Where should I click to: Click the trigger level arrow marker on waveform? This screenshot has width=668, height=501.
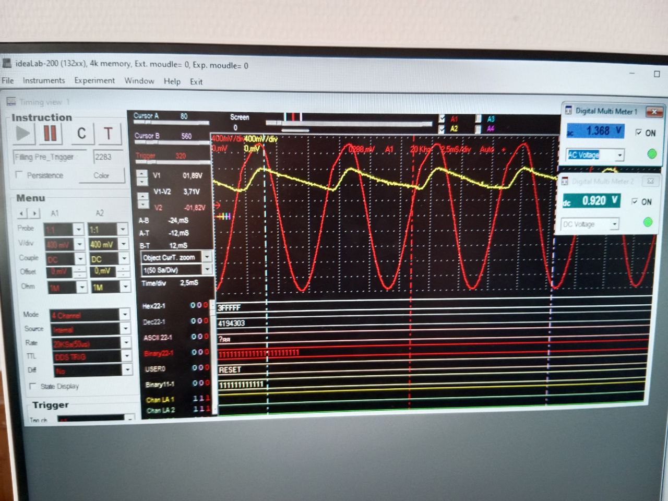tap(218, 205)
